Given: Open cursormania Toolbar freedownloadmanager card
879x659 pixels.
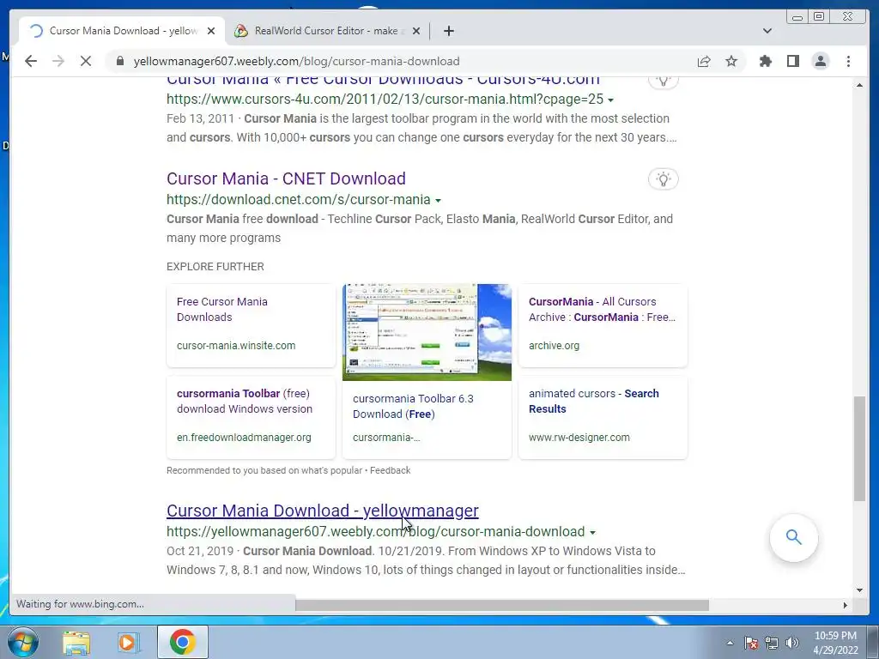Looking at the screenshot, I should click(x=251, y=417).
